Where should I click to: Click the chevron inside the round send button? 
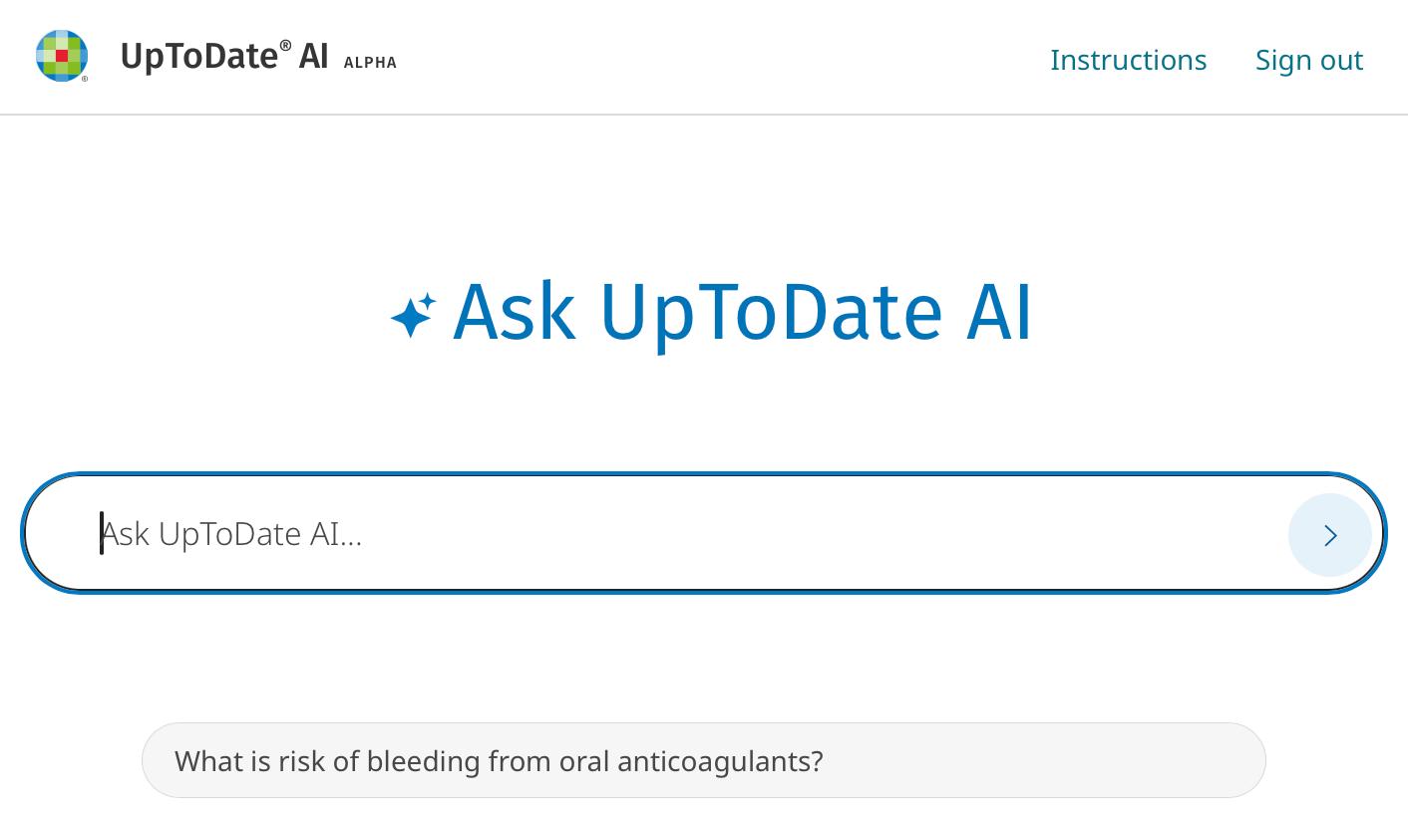pyautogui.click(x=1329, y=535)
